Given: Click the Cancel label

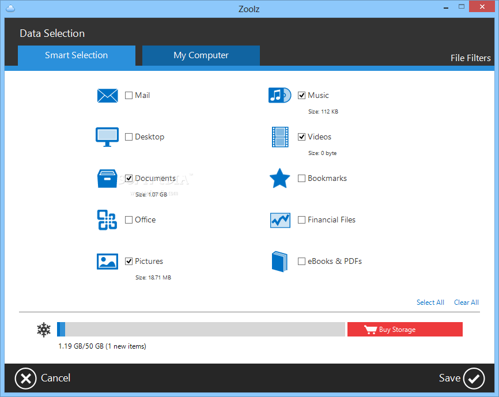Looking at the screenshot, I should pyautogui.click(x=55, y=378).
